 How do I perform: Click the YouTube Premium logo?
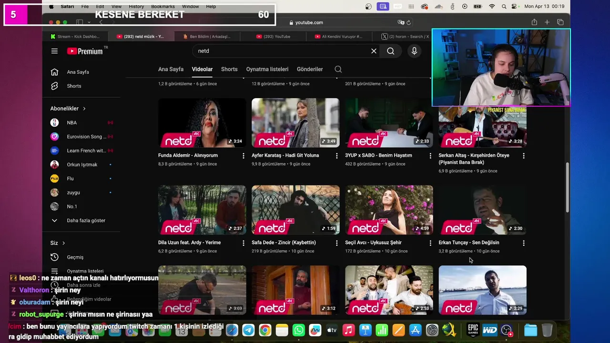85,51
